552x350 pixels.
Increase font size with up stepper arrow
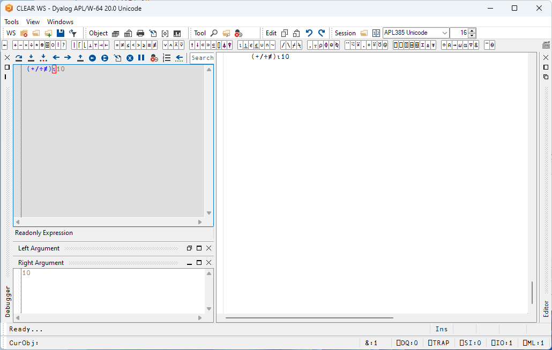[472, 31]
